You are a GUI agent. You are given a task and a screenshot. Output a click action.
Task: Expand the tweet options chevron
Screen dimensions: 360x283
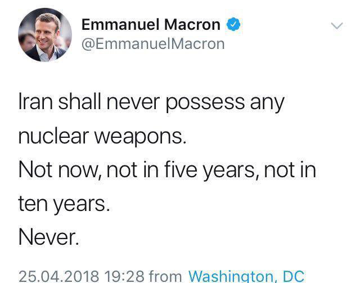click(x=336, y=26)
